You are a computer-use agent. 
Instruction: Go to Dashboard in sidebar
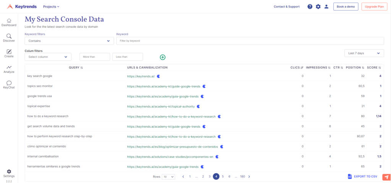pyautogui.click(x=9, y=22)
